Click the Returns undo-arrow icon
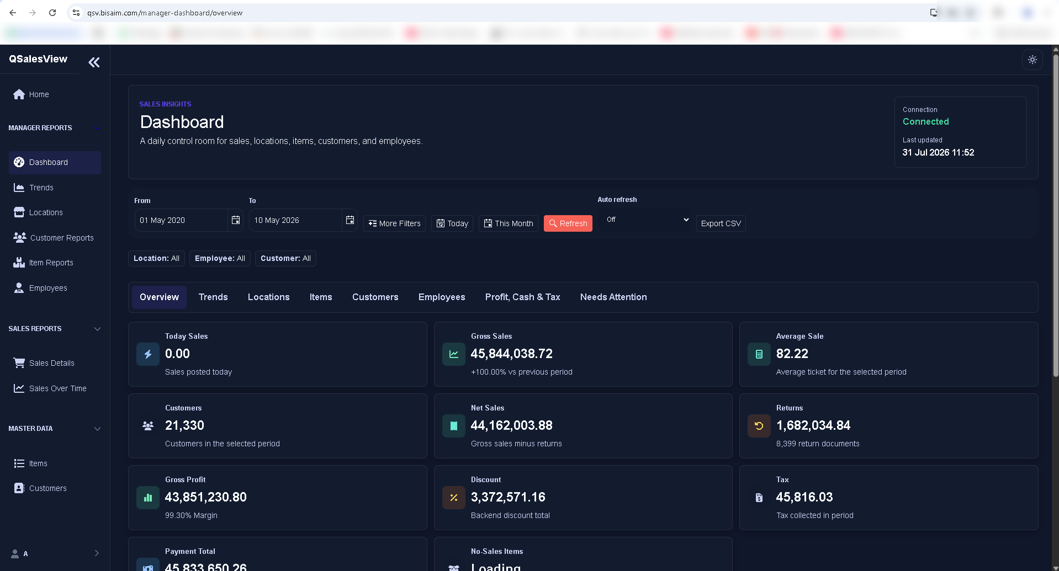This screenshot has height=571, width=1059. coord(759,426)
